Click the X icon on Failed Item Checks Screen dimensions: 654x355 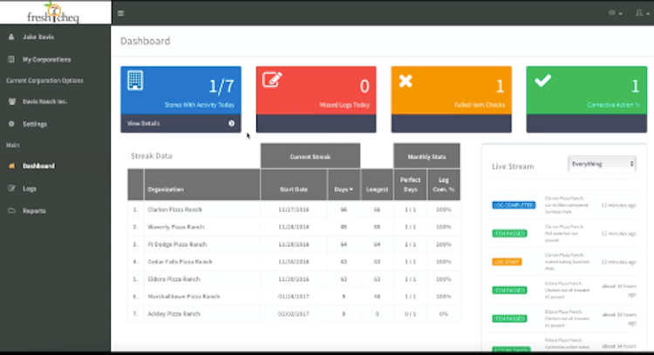pyautogui.click(x=405, y=81)
